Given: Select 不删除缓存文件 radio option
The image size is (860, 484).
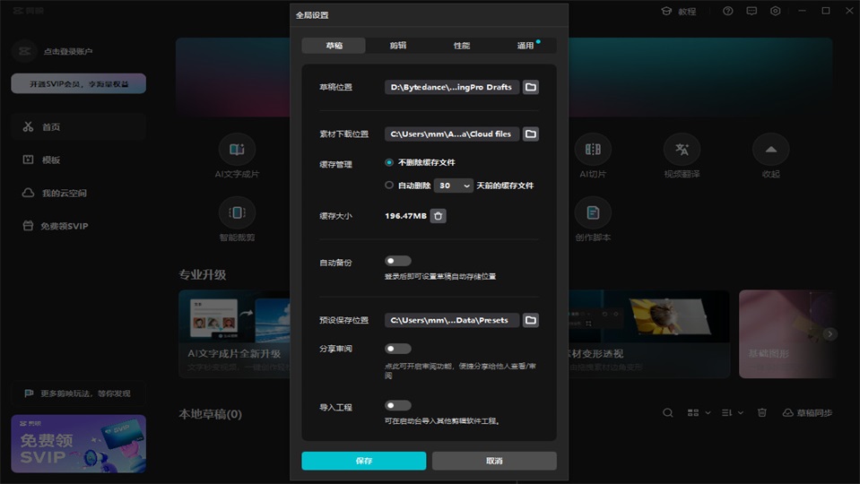Looking at the screenshot, I should point(389,162).
